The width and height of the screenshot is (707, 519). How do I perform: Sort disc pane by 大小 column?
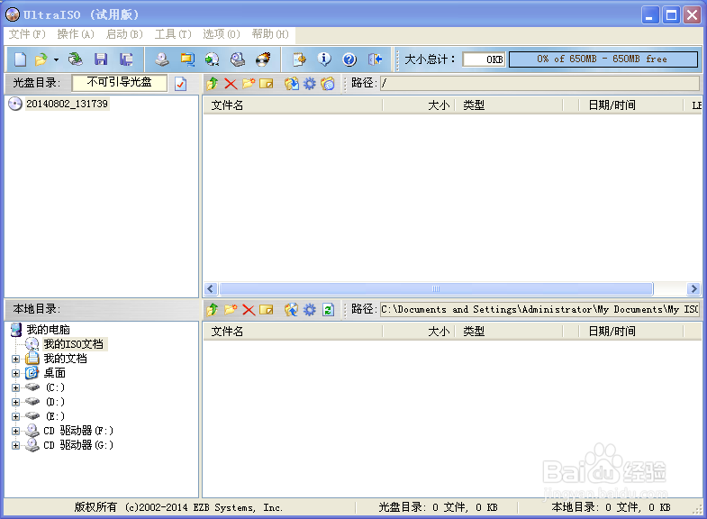pyautogui.click(x=418, y=105)
